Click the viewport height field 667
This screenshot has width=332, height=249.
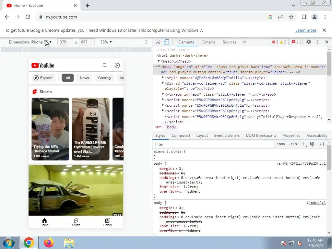(x=87, y=42)
